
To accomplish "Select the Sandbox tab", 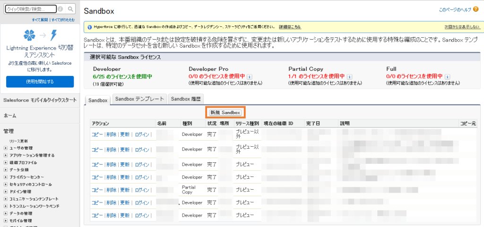I will coord(97,101).
